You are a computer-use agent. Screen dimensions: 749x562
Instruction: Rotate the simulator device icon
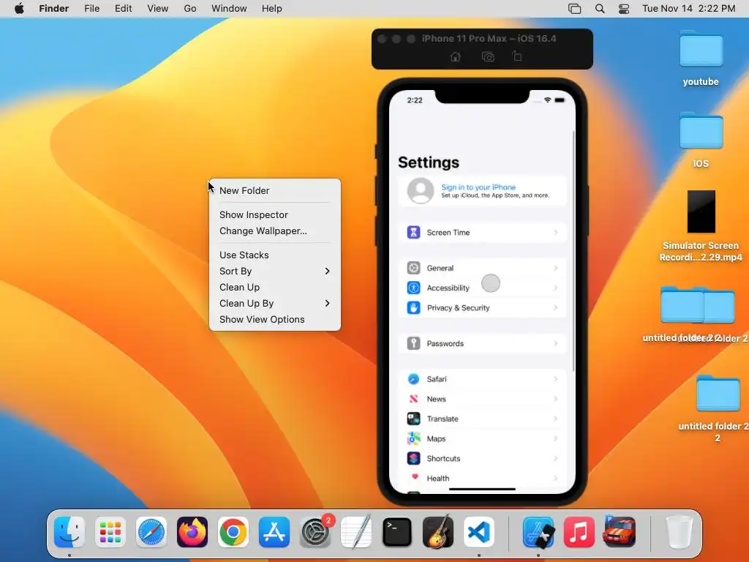pos(517,56)
